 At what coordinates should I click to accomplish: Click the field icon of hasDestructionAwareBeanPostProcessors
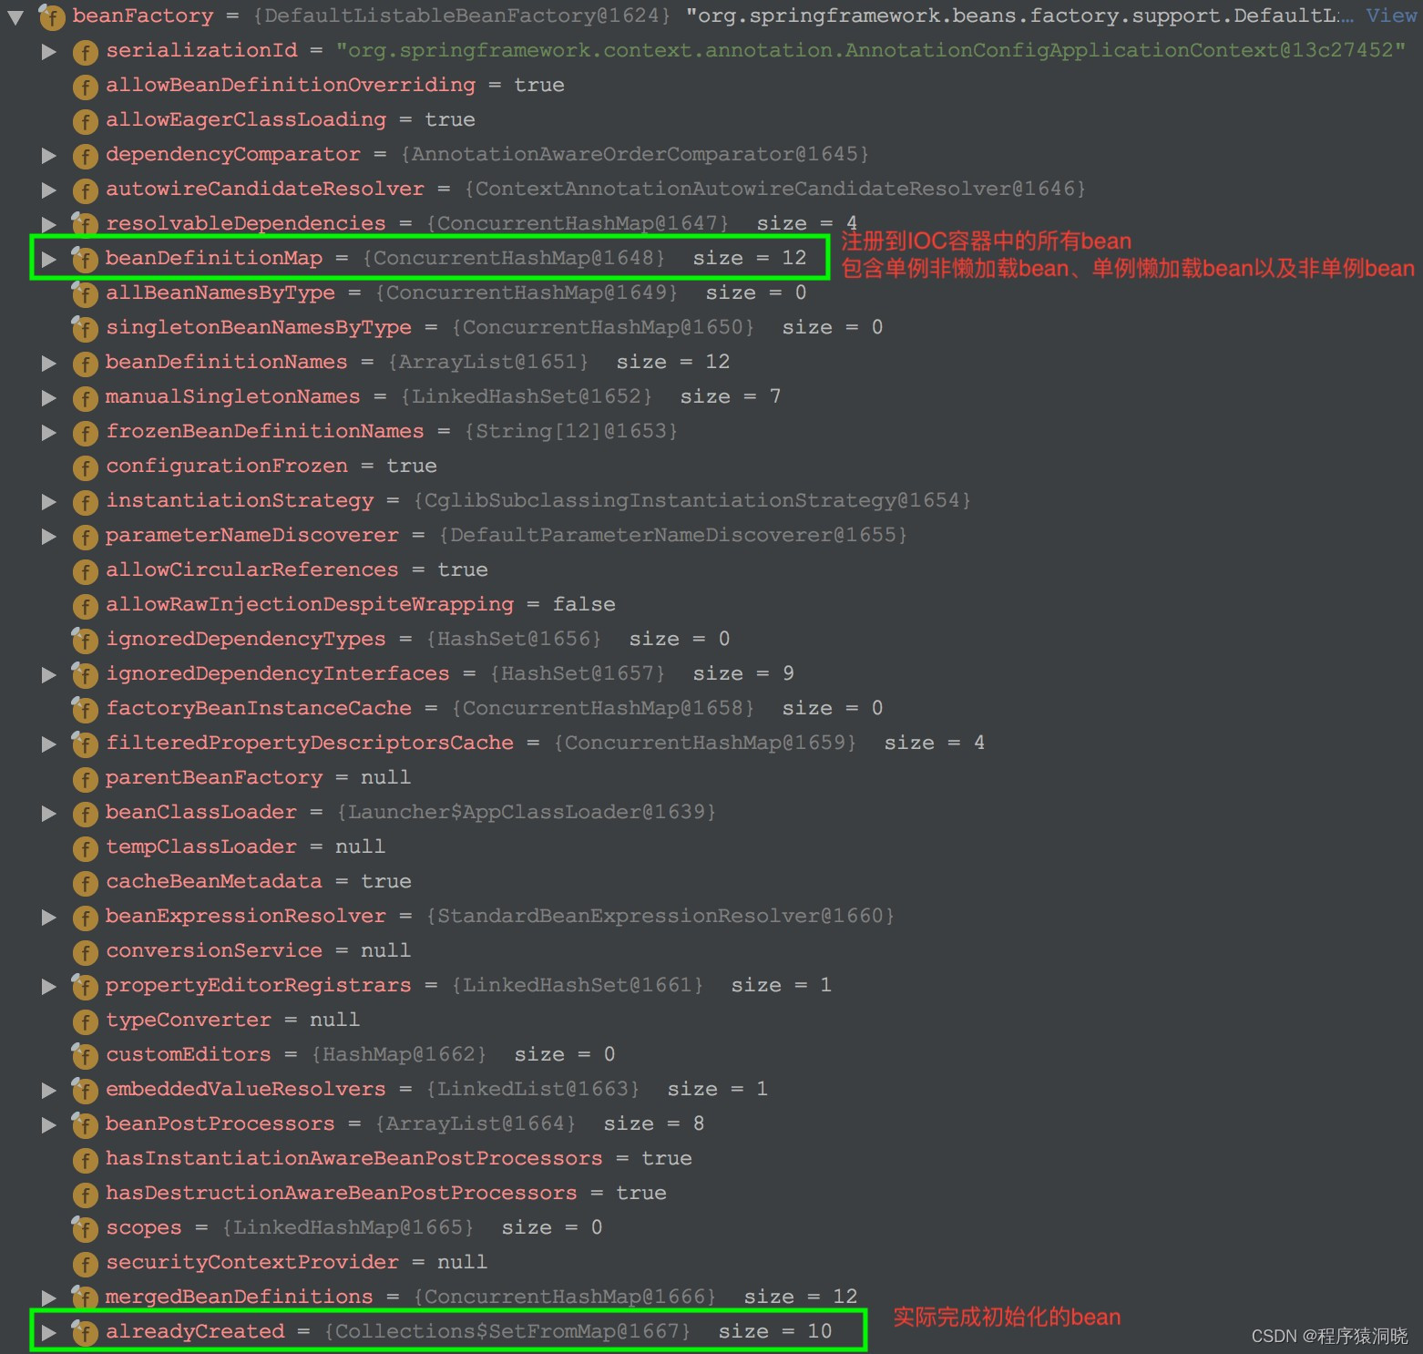click(x=85, y=1195)
